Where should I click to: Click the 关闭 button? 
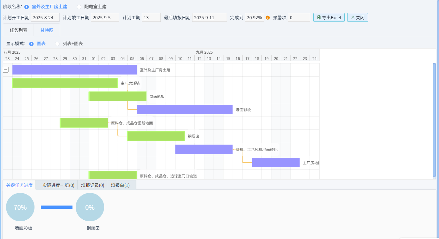(358, 18)
